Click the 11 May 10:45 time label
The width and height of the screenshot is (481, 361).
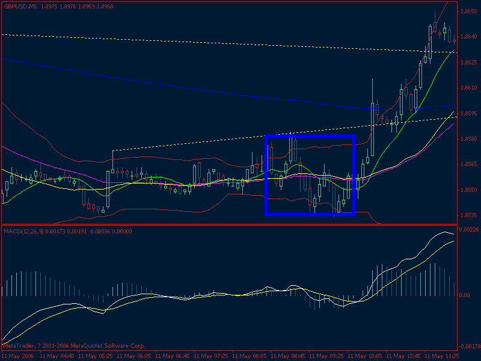coord(403,356)
